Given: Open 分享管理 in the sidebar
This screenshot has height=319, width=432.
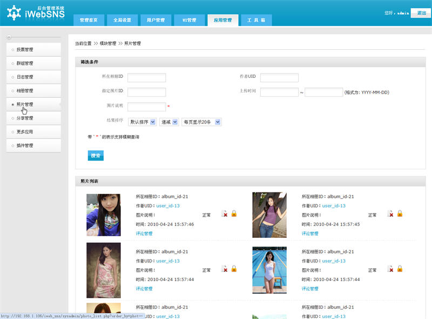Looking at the screenshot, I should point(33,118).
